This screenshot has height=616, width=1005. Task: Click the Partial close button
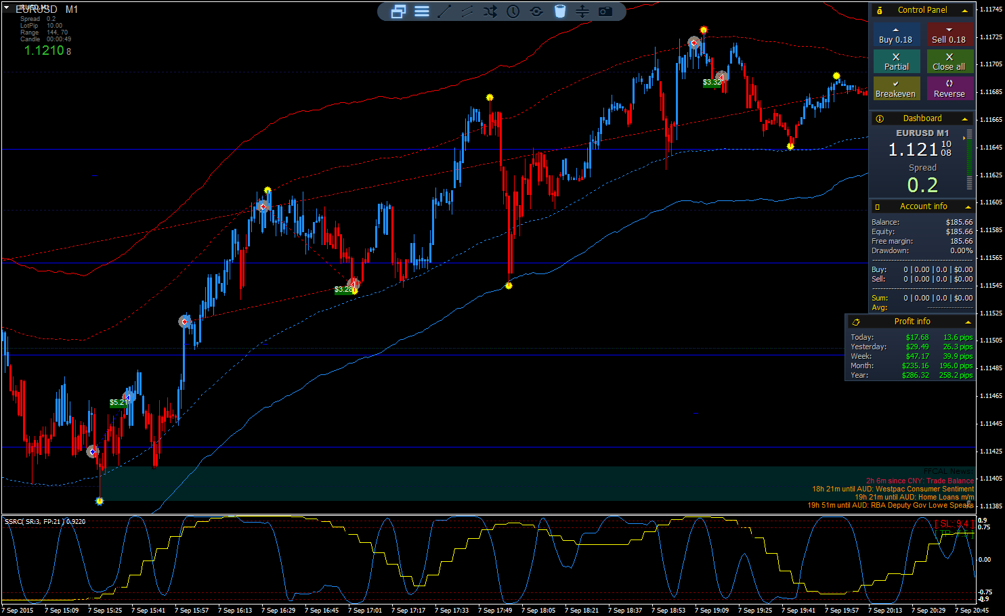(895, 62)
